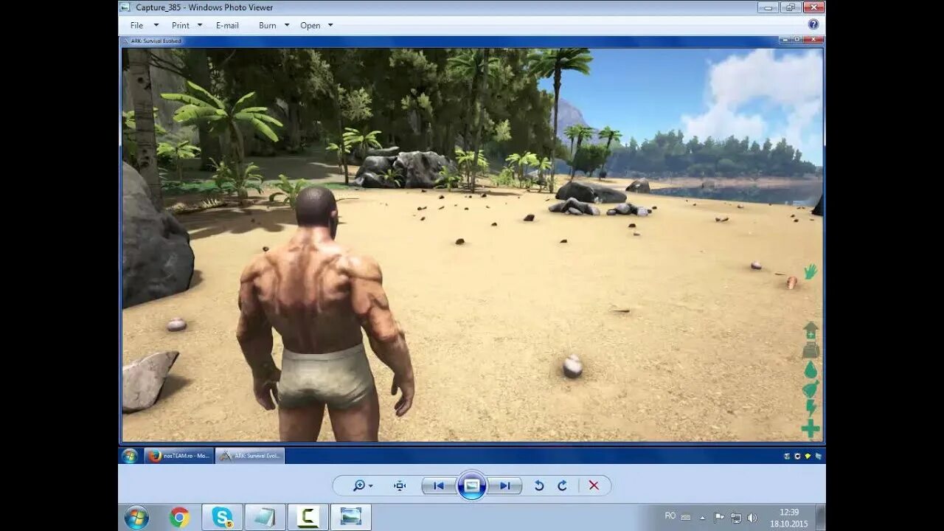Rotate the image clockwise
The image size is (944, 531).
[562, 485]
